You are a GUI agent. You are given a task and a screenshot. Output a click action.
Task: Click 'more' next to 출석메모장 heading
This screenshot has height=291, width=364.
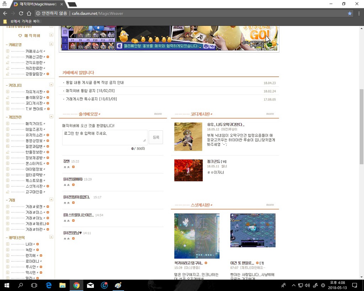(158, 114)
